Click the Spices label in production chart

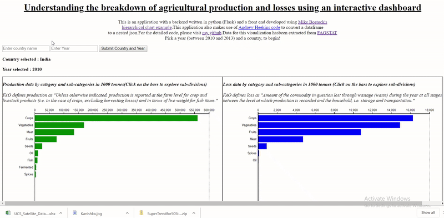[x=29, y=174]
